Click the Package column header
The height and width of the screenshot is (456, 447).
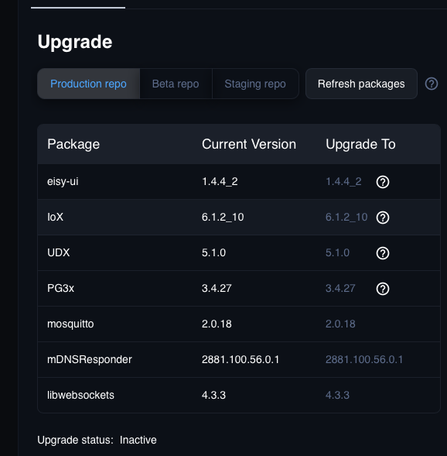click(x=73, y=144)
